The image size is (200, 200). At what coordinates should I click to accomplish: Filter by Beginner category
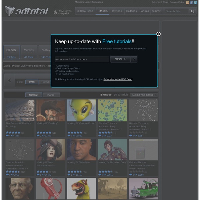[39, 66]
